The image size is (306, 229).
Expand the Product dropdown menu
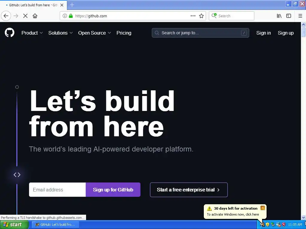pos(32,33)
